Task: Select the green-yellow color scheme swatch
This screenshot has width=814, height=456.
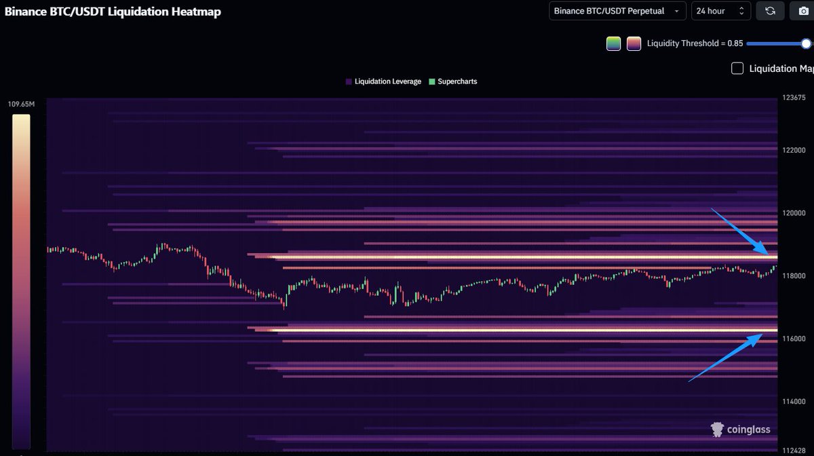Action: click(613, 43)
